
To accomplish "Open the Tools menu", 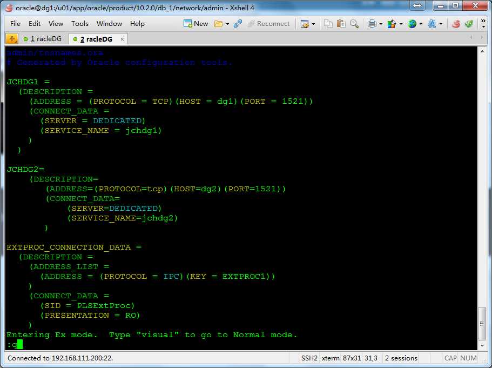I will (x=80, y=24).
